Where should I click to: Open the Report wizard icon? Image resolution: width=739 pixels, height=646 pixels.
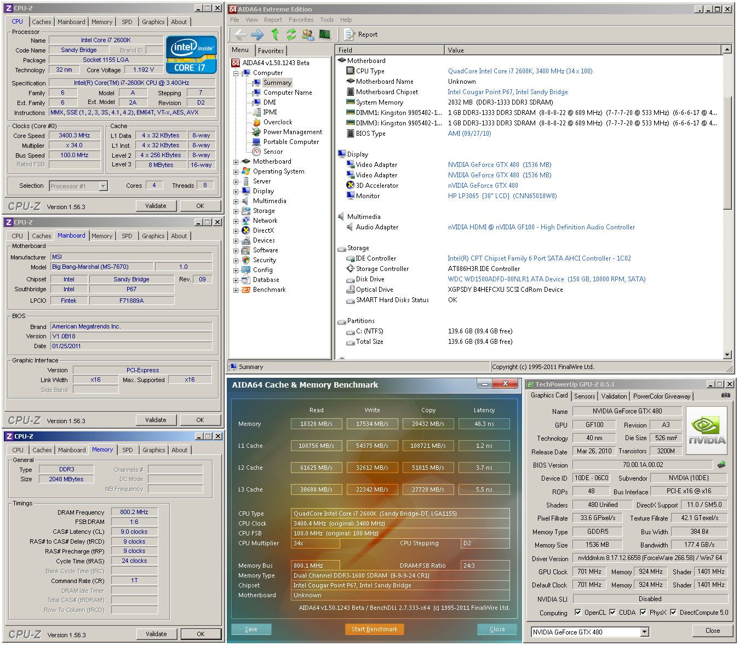click(349, 34)
